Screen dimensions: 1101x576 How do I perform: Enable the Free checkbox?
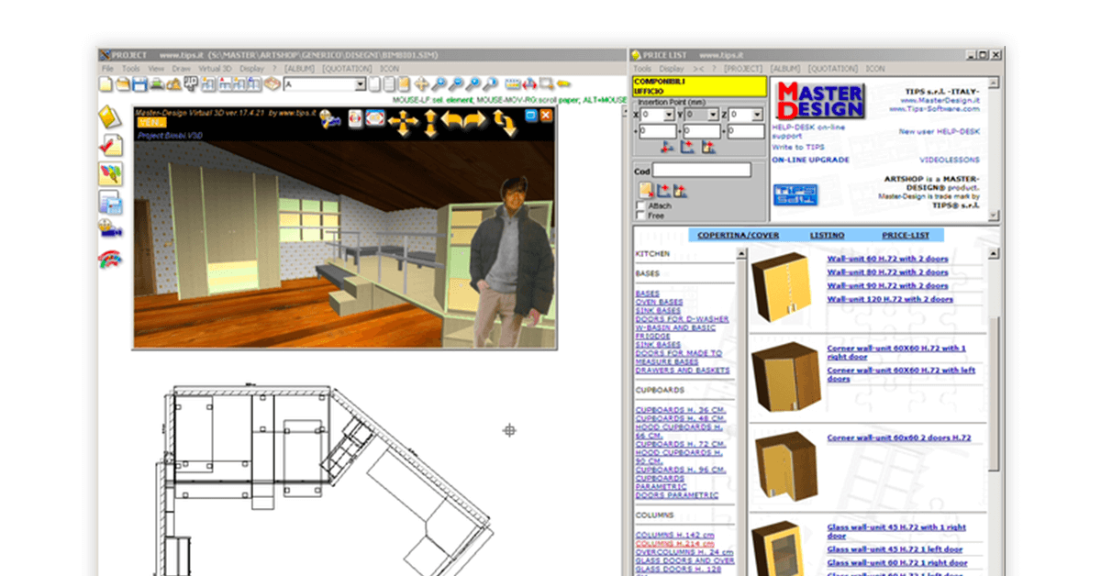[641, 216]
